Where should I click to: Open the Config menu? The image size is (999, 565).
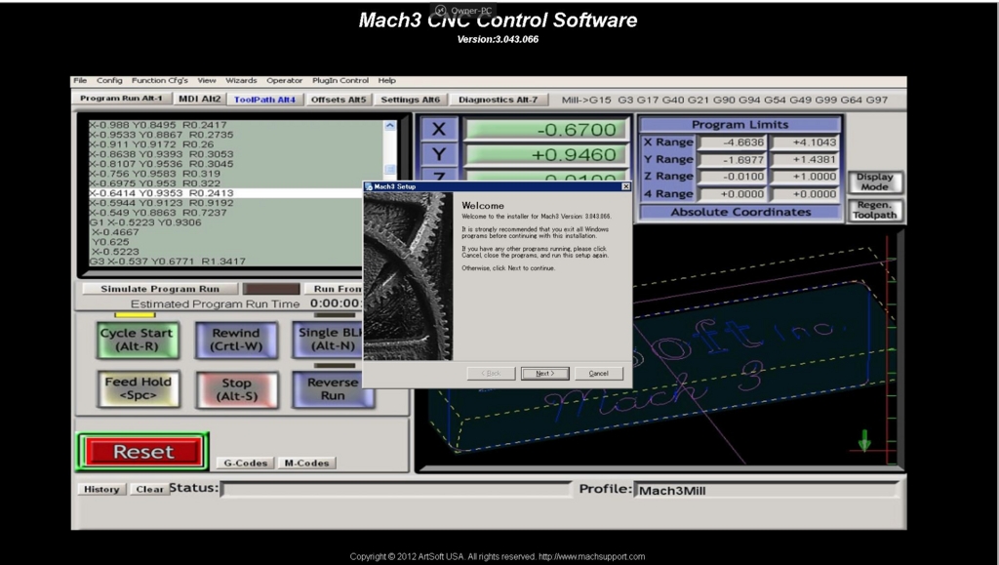pos(109,80)
